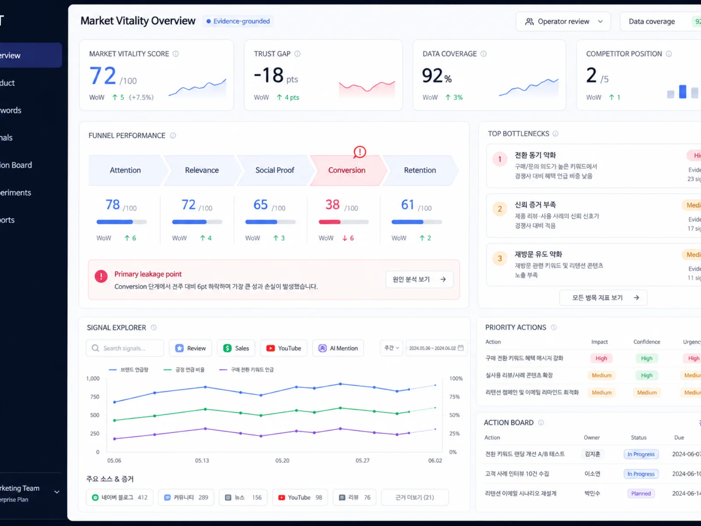The width and height of the screenshot is (701, 526).
Task: Select the Retention funnel stage
Action: coord(420,170)
